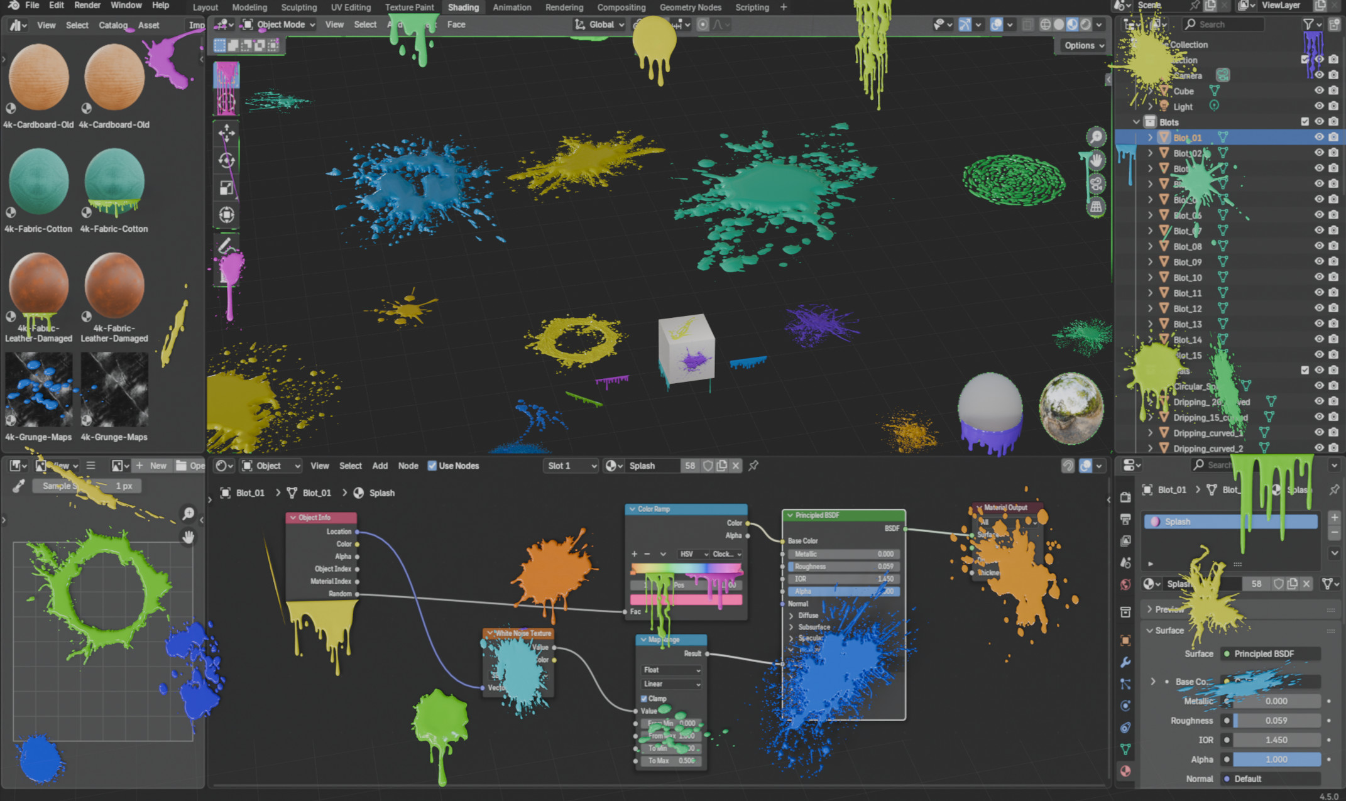Switch to perspective/orthographic grid gizmo
Viewport: 1346px width, 801px height.
point(1096,207)
